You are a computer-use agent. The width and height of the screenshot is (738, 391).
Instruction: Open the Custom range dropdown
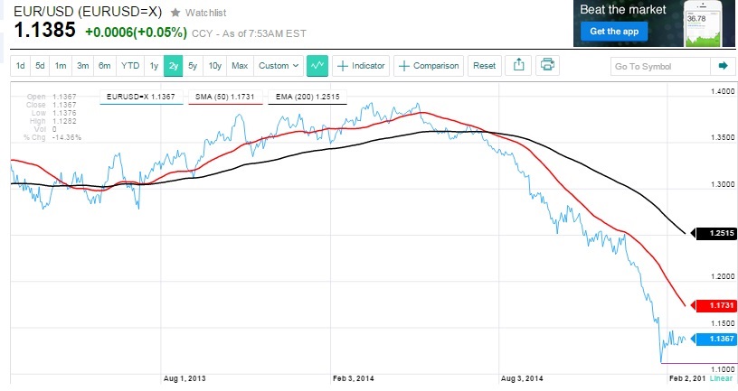tap(277, 66)
